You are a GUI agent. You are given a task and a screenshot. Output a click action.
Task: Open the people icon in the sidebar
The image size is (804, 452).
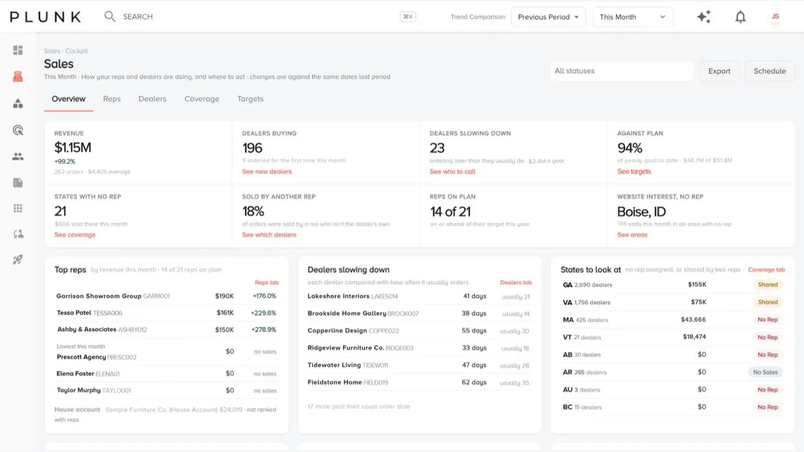(x=18, y=156)
